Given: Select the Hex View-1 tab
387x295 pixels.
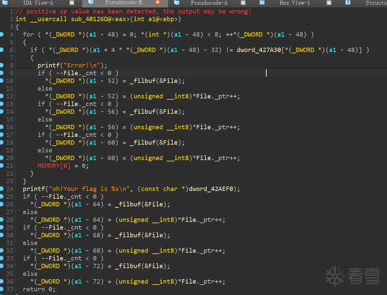Looking at the screenshot, I should click(295, 3).
